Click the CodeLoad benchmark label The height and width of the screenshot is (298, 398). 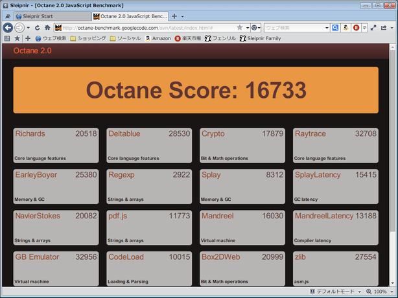coord(126,257)
